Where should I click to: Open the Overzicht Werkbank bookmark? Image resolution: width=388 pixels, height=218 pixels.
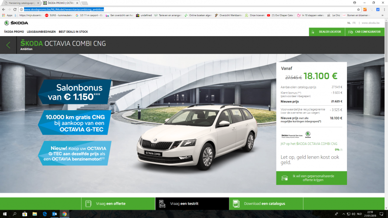tap(228, 15)
